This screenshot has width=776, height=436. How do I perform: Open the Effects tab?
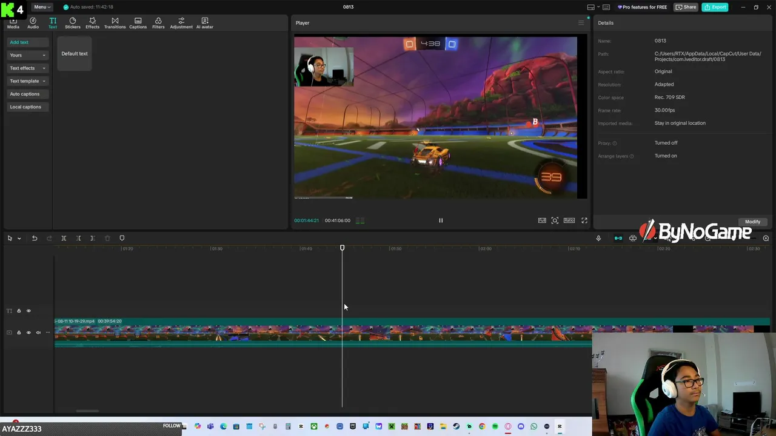tap(92, 23)
